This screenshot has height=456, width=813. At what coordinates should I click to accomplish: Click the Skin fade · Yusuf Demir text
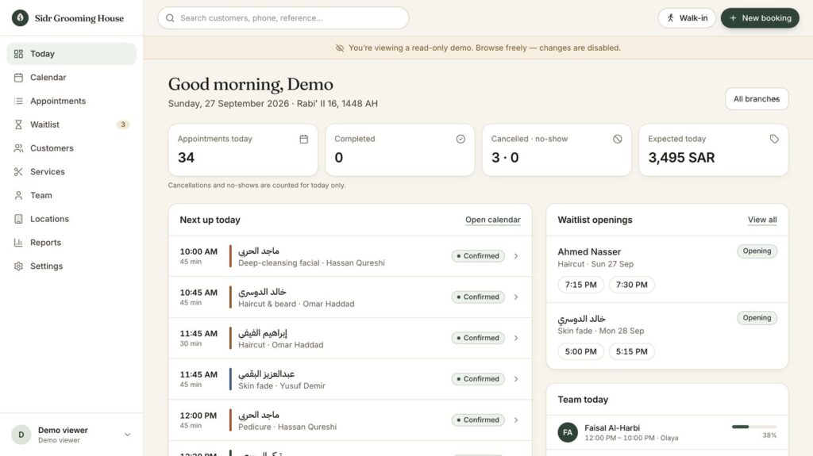click(282, 386)
